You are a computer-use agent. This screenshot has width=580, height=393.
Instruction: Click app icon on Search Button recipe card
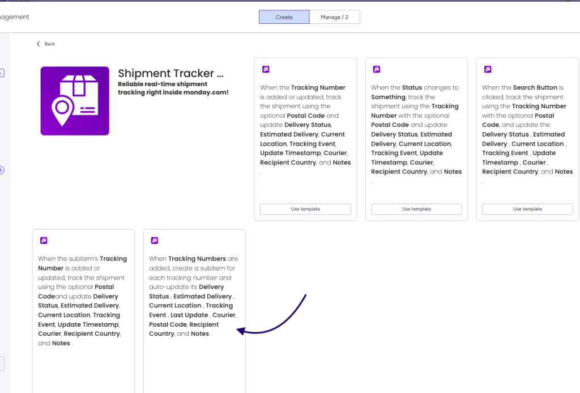pos(488,69)
